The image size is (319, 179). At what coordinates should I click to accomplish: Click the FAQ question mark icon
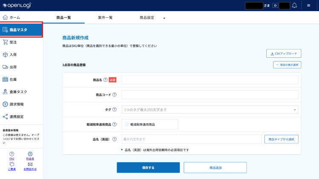click(x=12, y=154)
